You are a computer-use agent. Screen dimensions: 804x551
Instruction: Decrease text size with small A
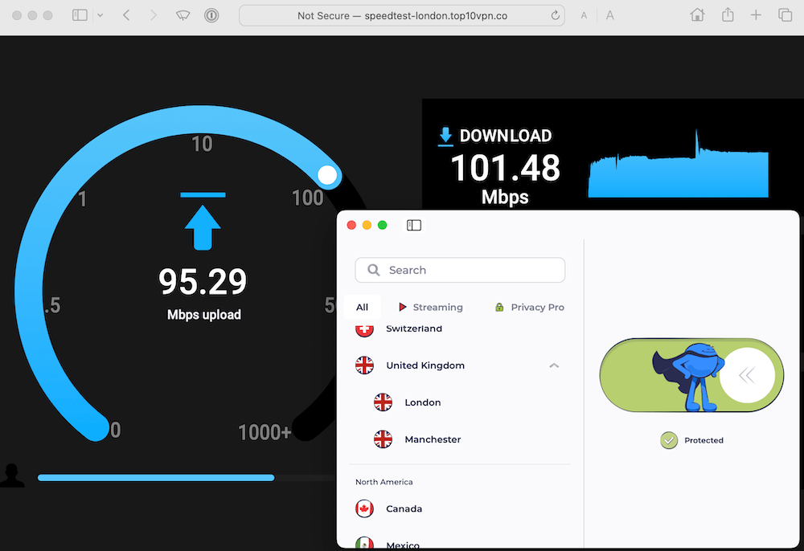click(x=584, y=16)
